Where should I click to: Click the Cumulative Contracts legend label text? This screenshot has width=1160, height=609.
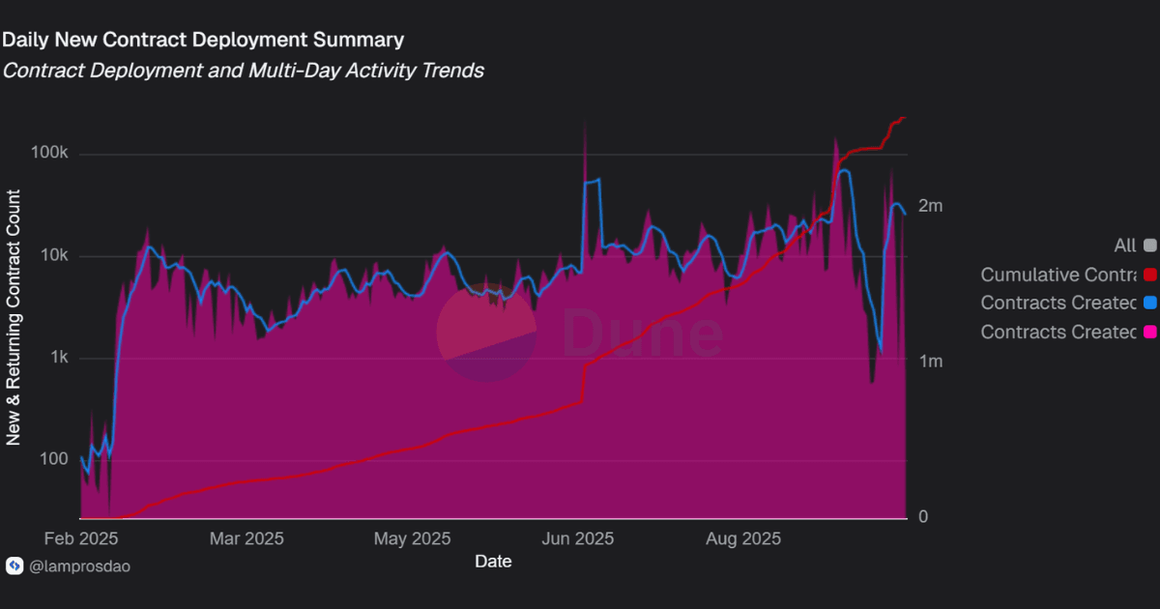[x=1058, y=275]
